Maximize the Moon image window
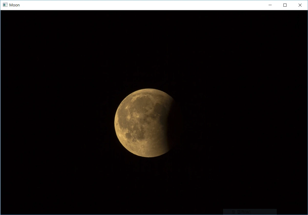 click(x=285, y=5)
